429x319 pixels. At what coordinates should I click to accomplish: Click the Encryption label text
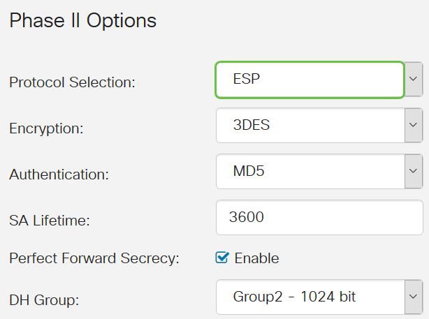tap(46, 128)
